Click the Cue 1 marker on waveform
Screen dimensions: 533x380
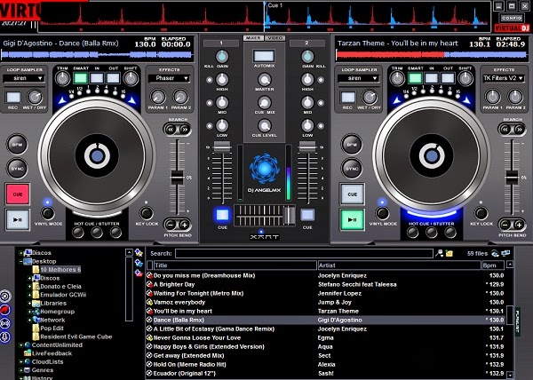coord(274,5)
